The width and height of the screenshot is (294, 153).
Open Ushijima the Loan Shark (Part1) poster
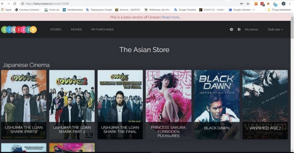click(24, 105)
